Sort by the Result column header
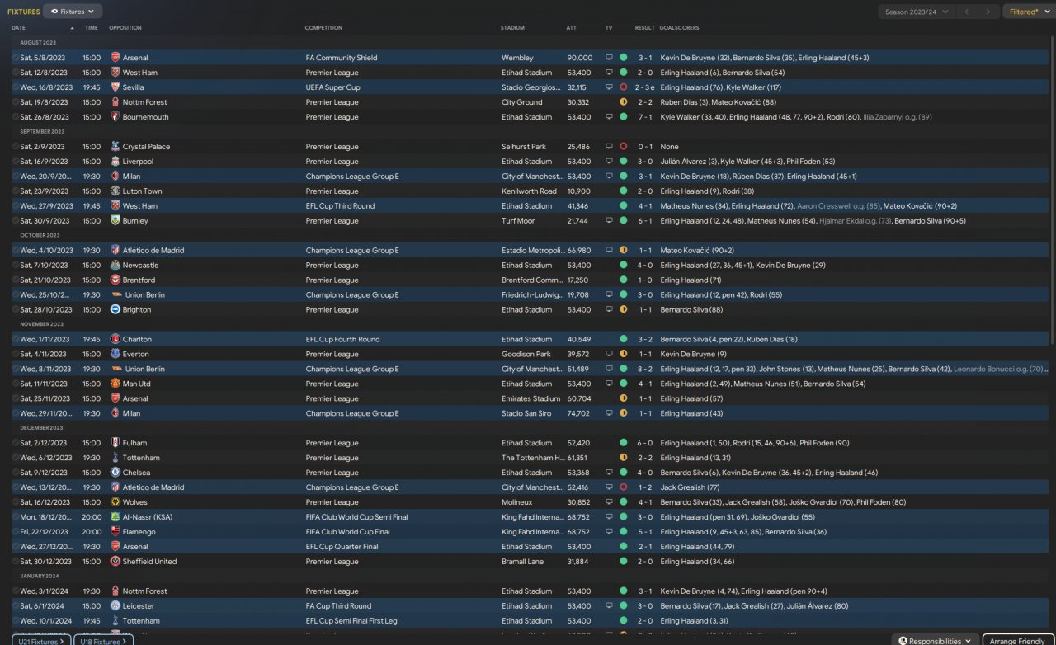 pos(645,28)
